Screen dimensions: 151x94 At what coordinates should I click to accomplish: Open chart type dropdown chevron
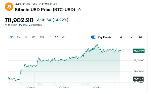tap(124, 37)
